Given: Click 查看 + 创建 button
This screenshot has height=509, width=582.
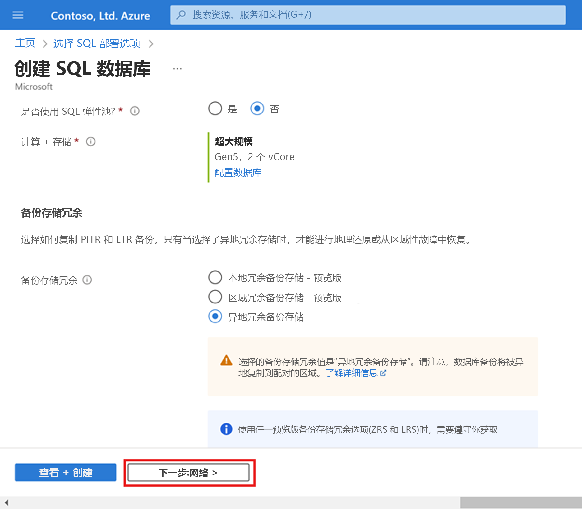Looking at the screenshot, I should pyautogui.click(x=66, y=472).
